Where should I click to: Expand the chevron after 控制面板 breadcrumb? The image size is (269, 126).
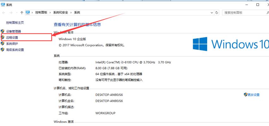coord(50,13)
